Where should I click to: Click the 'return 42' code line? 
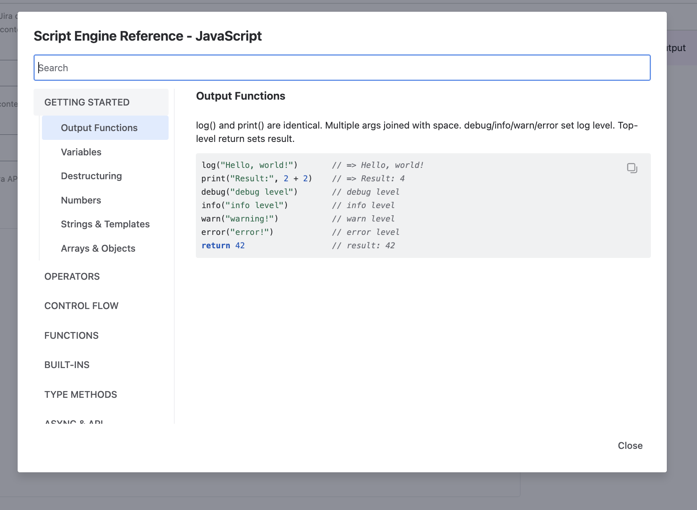(223, 245)
